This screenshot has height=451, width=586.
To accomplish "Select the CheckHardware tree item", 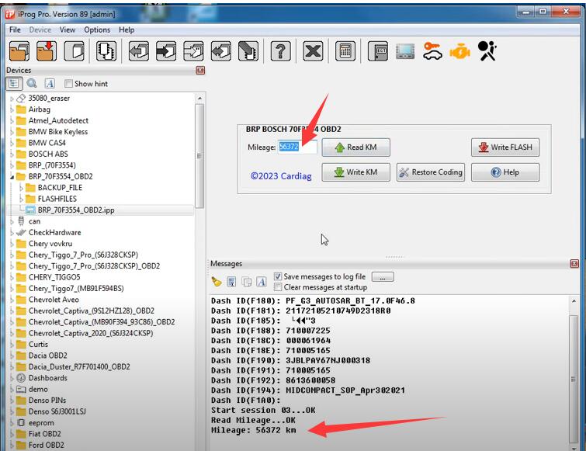I will [54, 232].
